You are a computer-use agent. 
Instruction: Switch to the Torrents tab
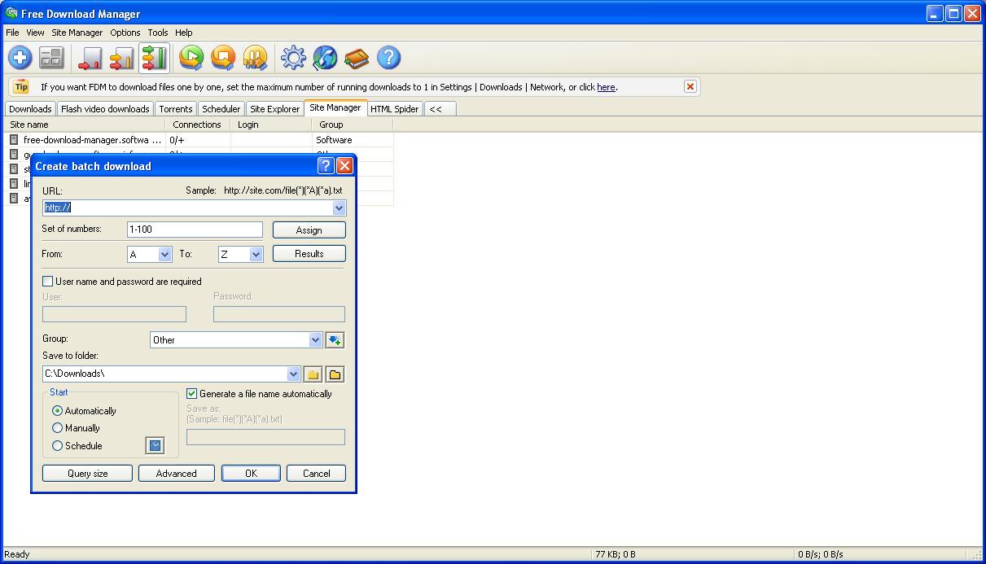(176, 109)
